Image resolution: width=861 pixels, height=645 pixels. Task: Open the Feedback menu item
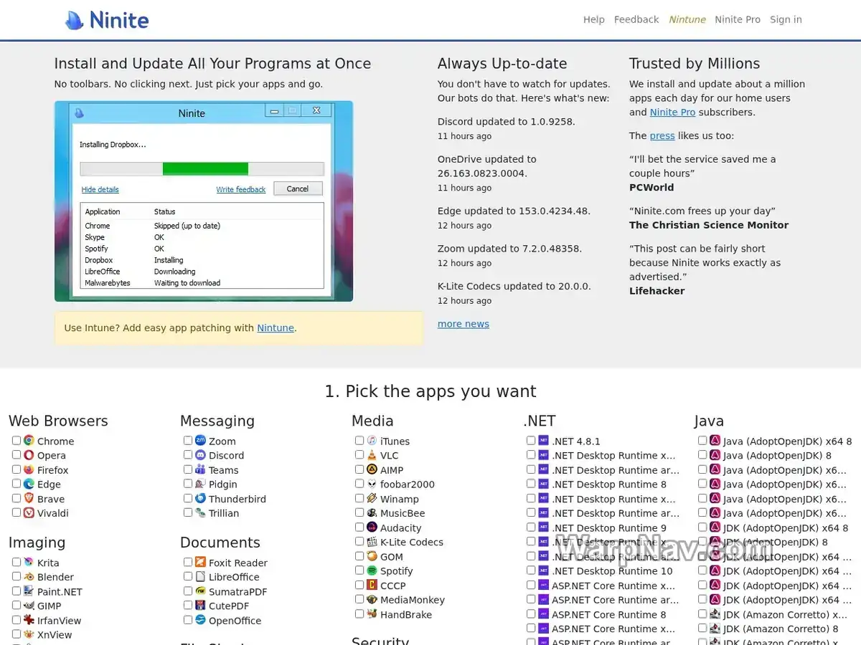click(636, 19)
